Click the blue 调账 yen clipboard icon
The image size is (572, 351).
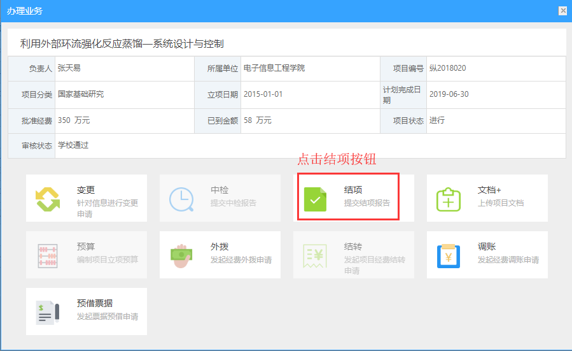click(449, 255)
